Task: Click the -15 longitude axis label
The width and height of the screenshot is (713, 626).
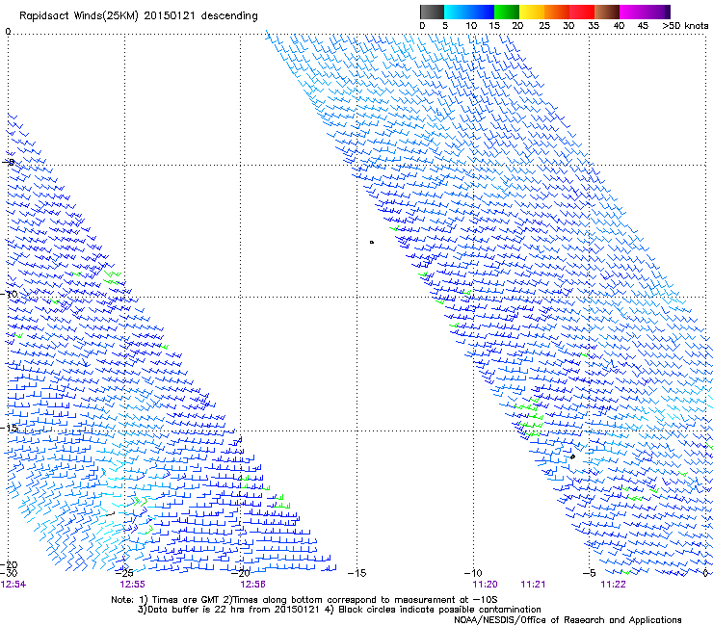Action: [x=356, y=573]
